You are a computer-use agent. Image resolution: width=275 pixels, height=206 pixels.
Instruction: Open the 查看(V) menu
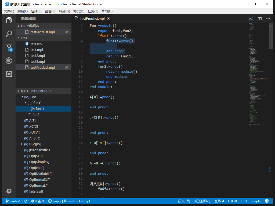(50, 11)
